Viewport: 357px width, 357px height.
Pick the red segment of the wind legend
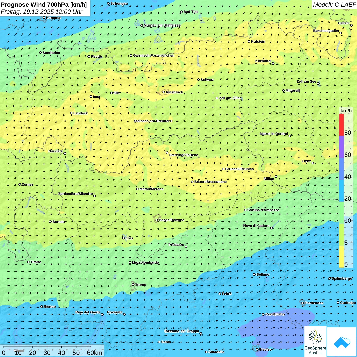coord(341,125)
